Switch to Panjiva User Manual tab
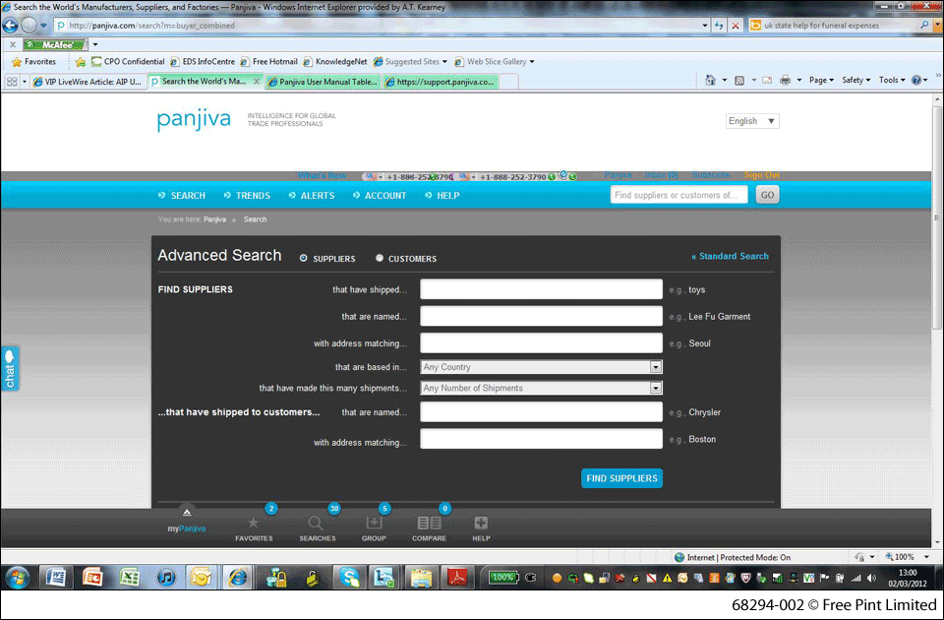The height and width of the screenshot is (620, 944). point(323,82)
